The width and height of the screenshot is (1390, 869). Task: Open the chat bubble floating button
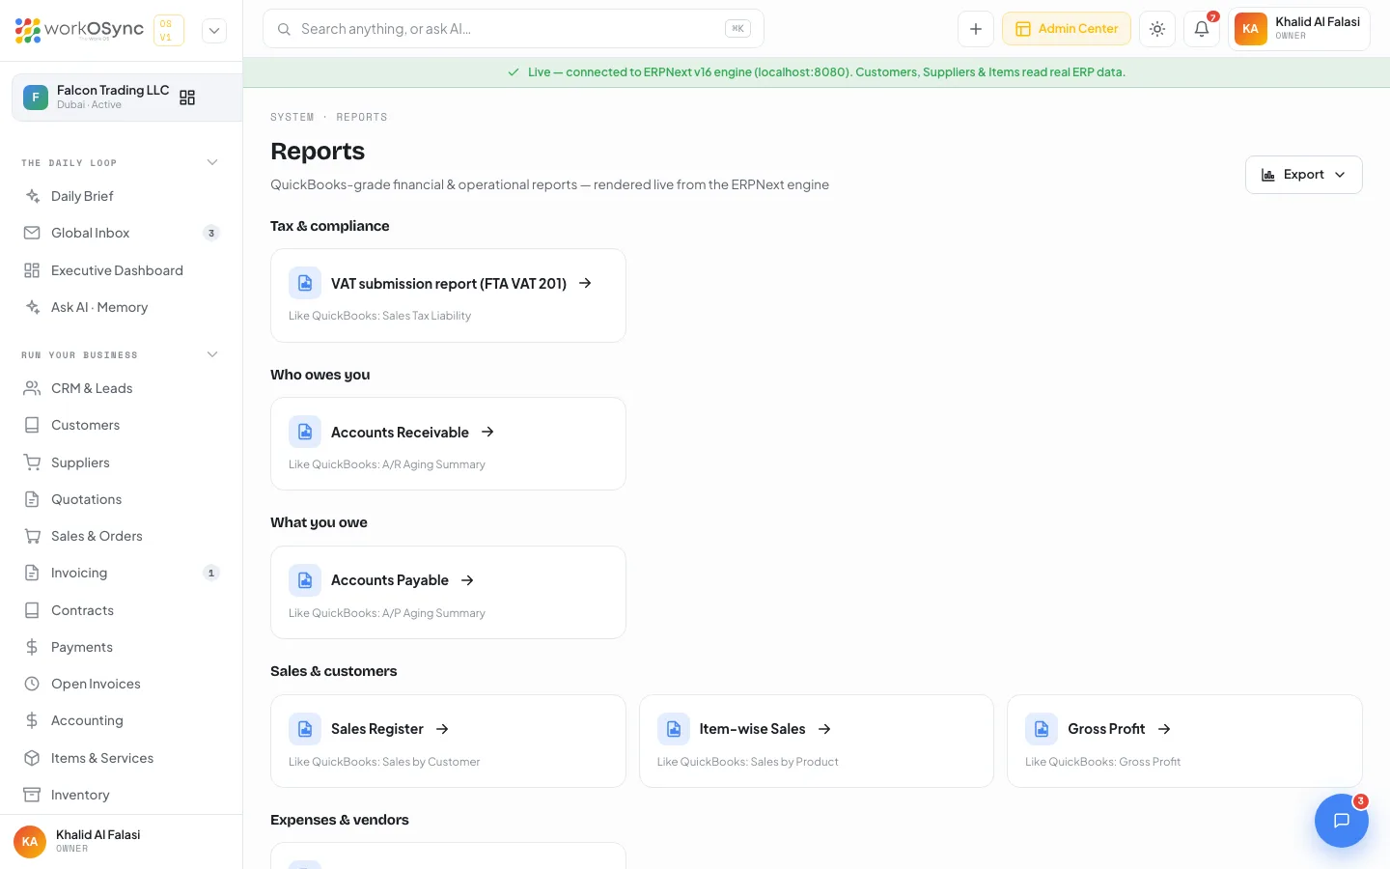[x=1342, y=821]
